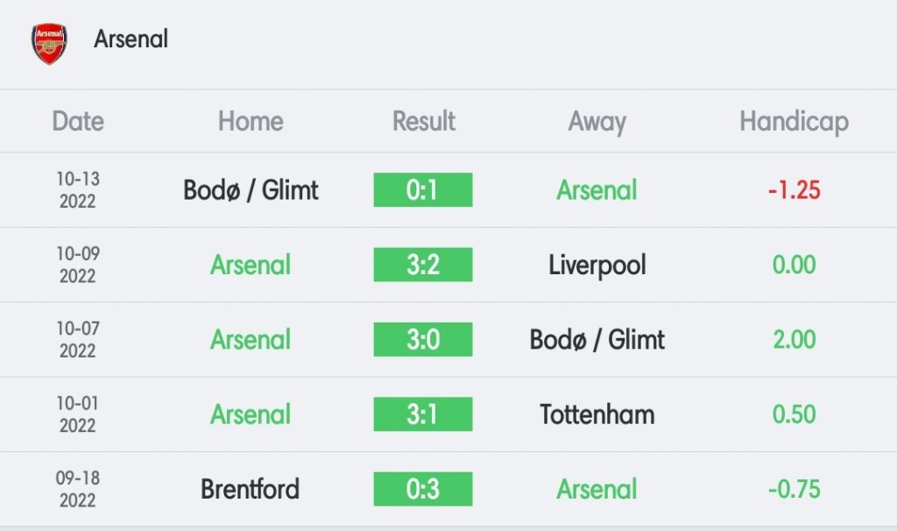Image resolution: width=897 pixels, height=531 pixels.
Task: Click the Result column header
Action: tap(423, 121)
